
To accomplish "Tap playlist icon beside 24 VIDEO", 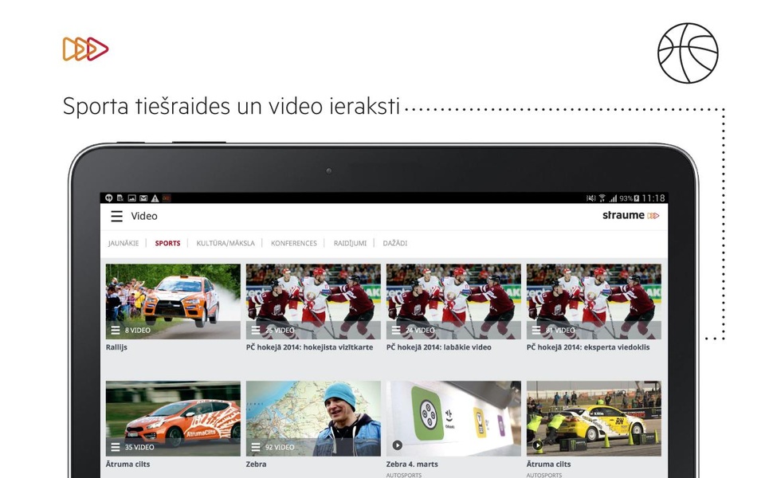I will click(396, 330).
